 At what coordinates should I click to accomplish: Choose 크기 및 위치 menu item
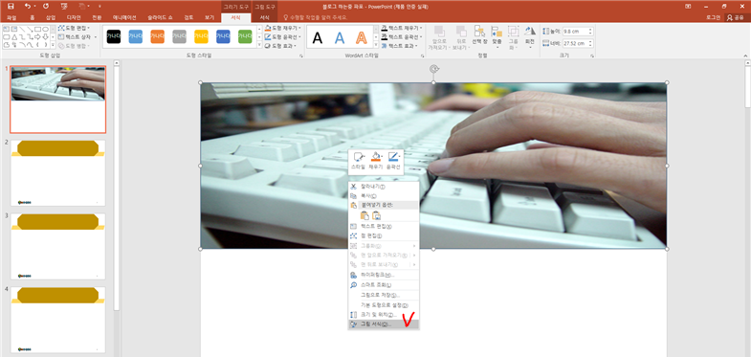384,315
